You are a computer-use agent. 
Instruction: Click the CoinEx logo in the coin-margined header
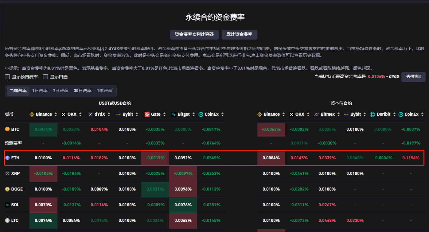point(401,114)
